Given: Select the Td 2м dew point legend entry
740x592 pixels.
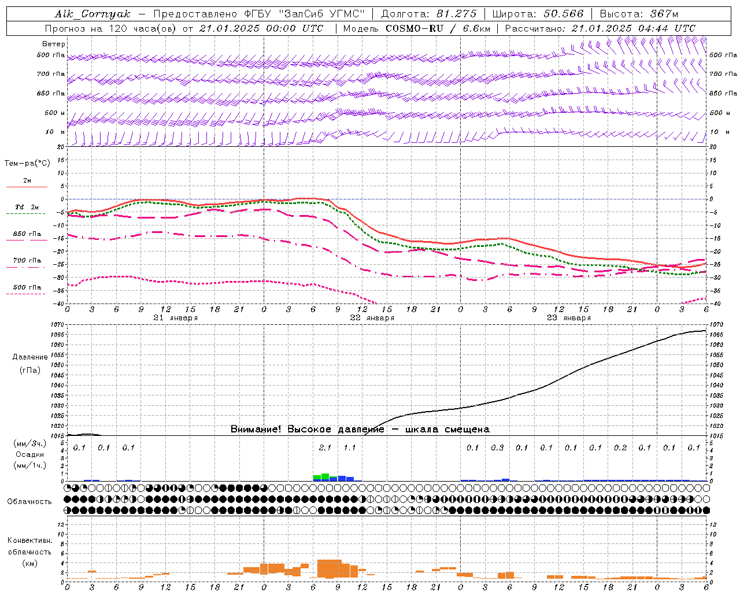Looking at the screenshot, I should (x=27, y=207).
